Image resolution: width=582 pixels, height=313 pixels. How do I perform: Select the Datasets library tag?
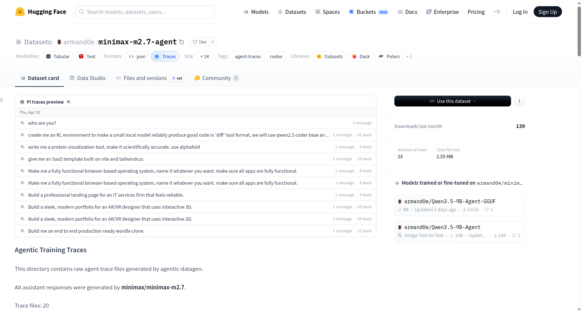330,56
